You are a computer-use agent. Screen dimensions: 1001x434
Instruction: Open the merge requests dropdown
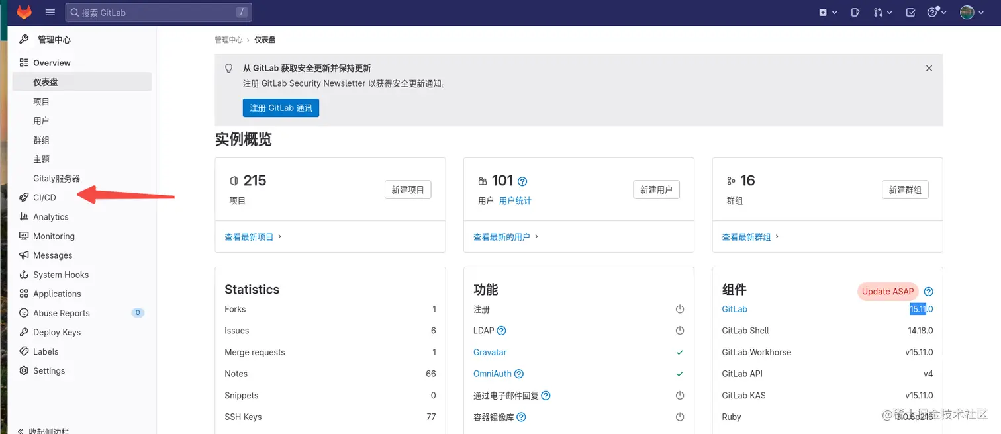[x=882, y=12]
